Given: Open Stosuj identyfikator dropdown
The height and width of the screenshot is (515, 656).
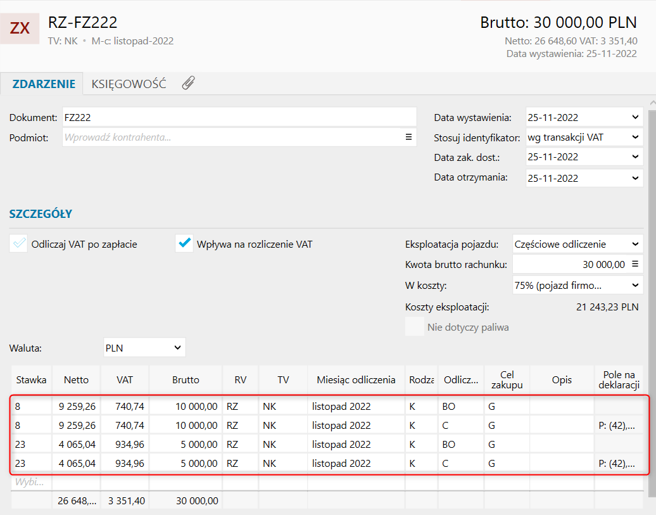Looking at the screenshot, I should click(x=635, y=137).
